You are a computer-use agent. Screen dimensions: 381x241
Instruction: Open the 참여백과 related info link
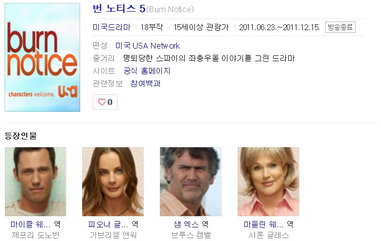[145, 84]
